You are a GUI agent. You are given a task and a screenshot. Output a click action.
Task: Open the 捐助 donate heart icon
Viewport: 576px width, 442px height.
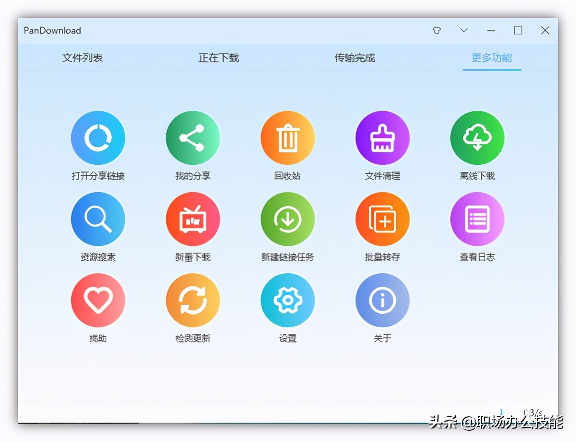(x=98, y=300)
